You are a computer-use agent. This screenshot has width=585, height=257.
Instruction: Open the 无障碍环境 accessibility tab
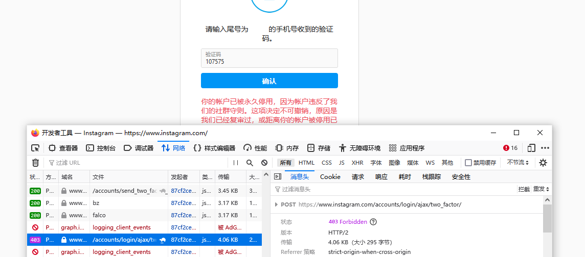point(360,148)
